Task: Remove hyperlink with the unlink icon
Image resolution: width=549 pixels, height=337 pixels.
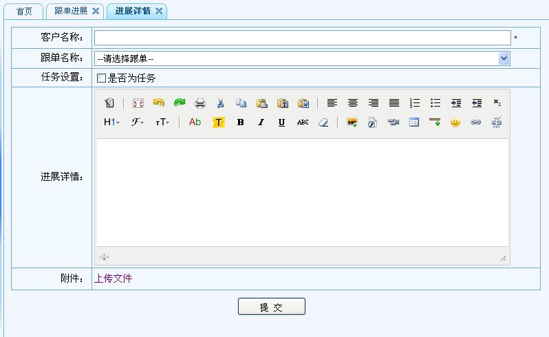Action: click(497, 122)
